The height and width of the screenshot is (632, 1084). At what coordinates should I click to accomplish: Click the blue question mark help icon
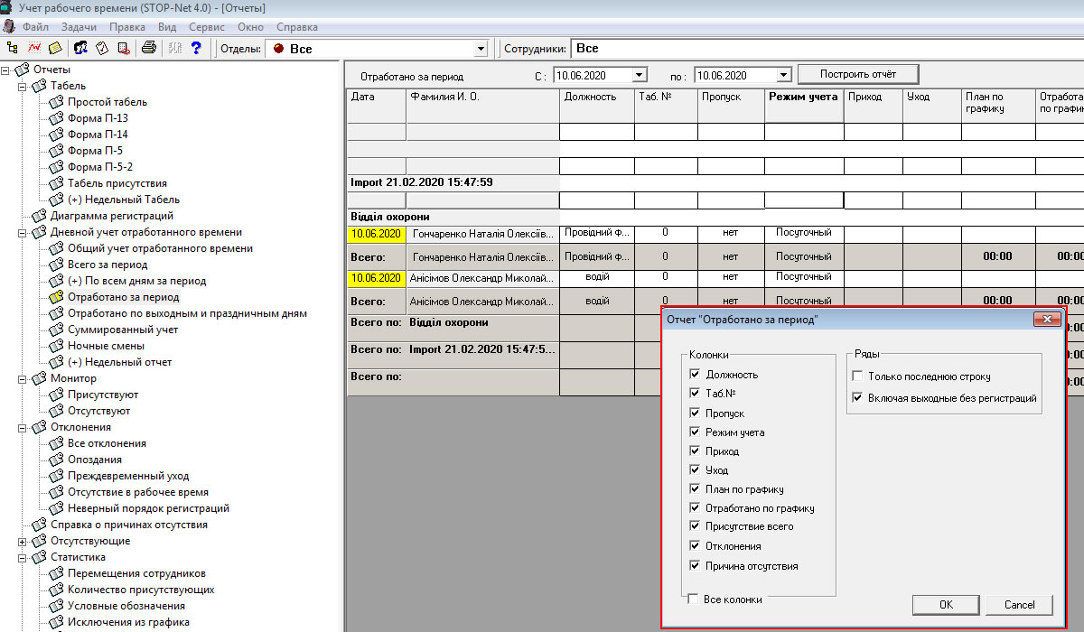[x=194, y=48]
